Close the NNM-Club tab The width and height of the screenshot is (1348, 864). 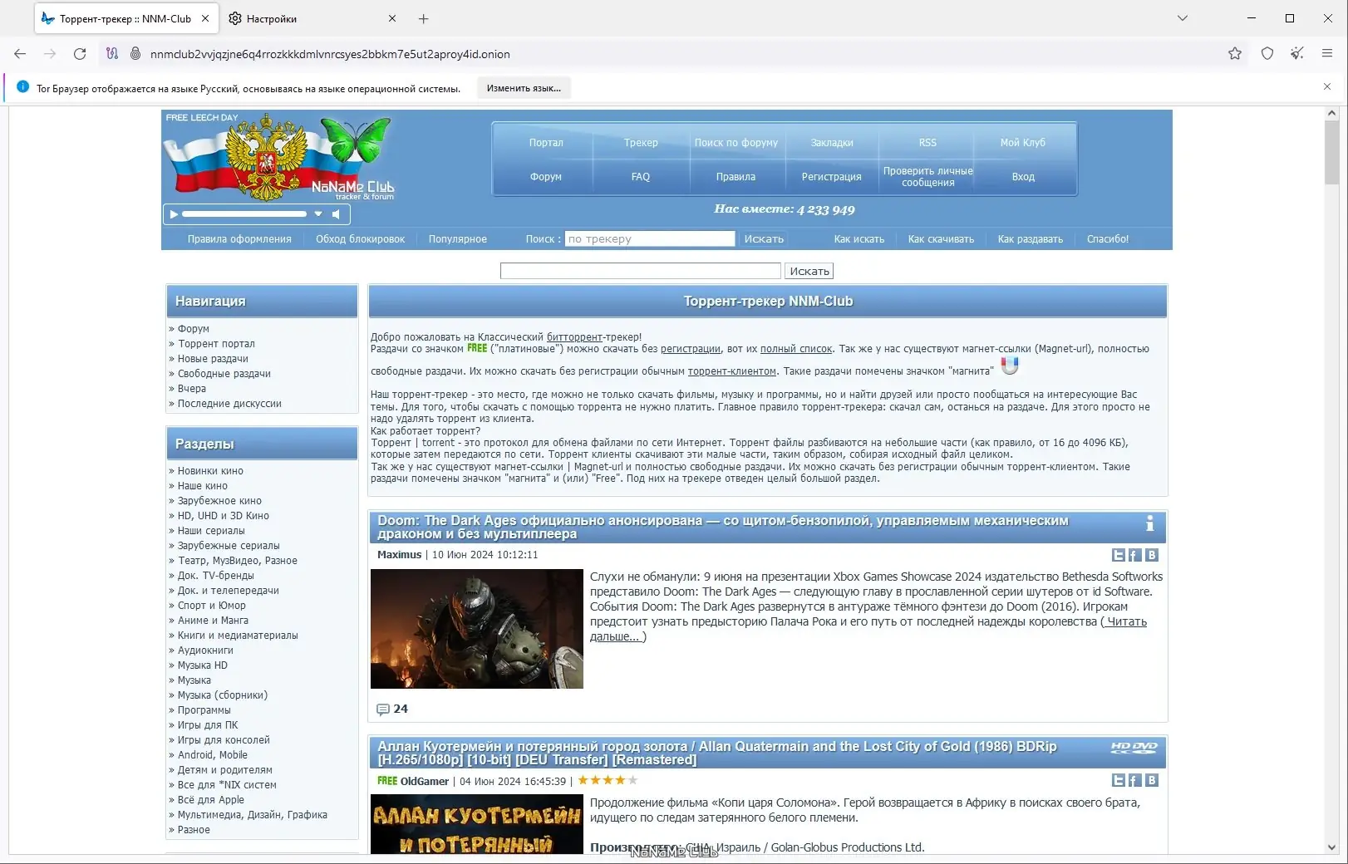(x=205, y=18)
